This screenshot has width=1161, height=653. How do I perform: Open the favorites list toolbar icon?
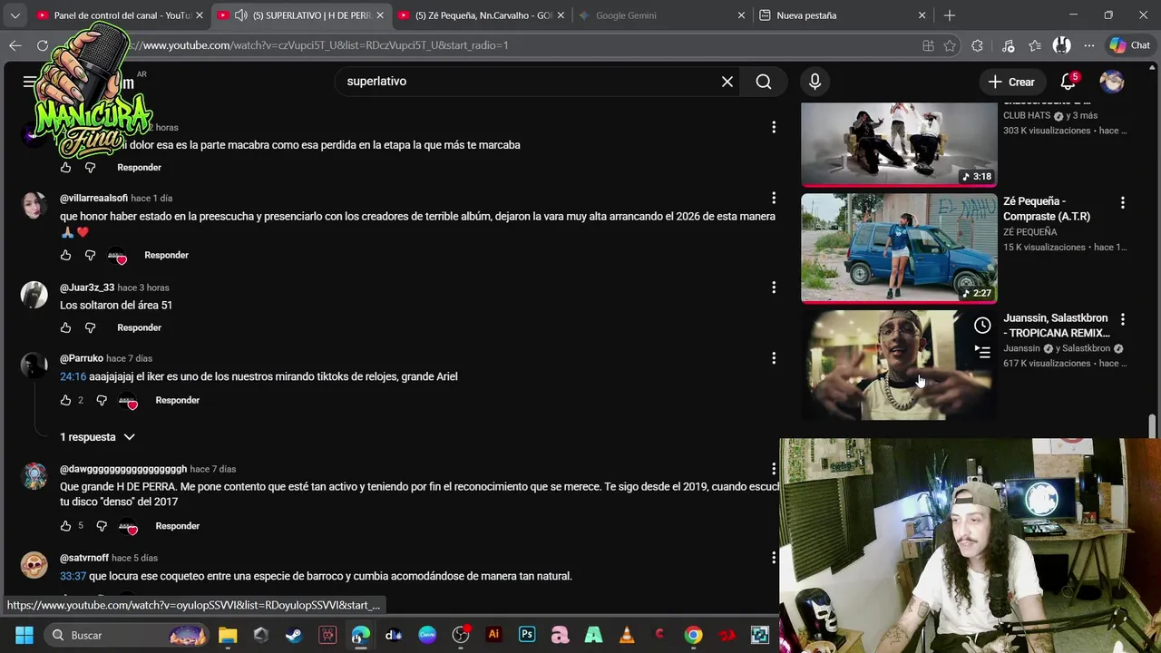pos(1035,45)
